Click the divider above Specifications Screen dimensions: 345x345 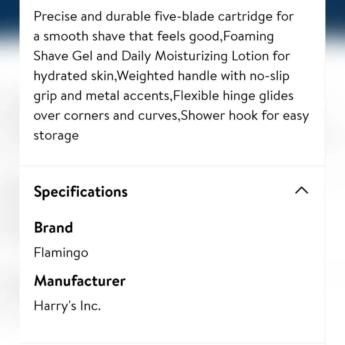[172, 166]
